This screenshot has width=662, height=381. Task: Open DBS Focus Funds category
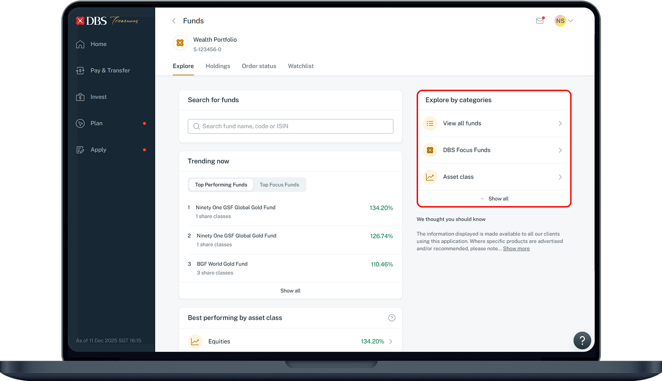pyautogui.click(x=467, y=150)
